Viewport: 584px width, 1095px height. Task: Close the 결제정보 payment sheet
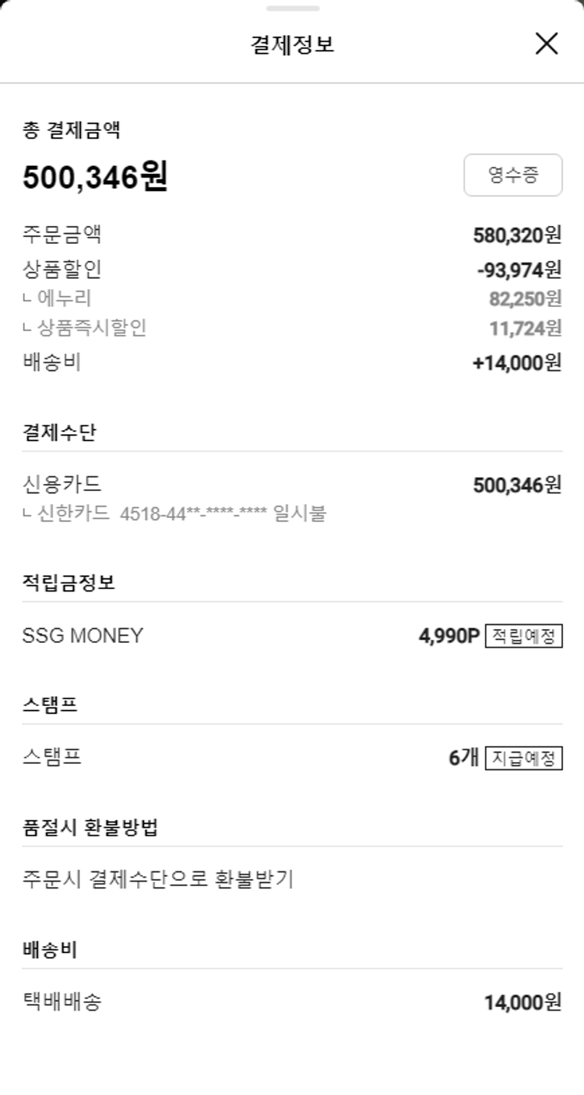pyautogui.click(x=547, y=44)
